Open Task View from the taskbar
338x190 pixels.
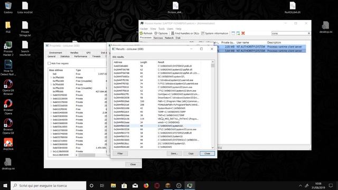[x=102, y=185]
